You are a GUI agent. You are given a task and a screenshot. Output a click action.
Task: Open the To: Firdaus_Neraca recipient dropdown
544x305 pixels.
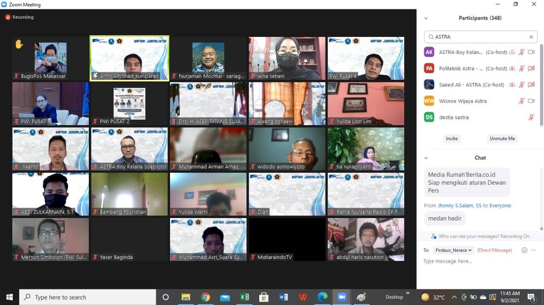(453, 250)
